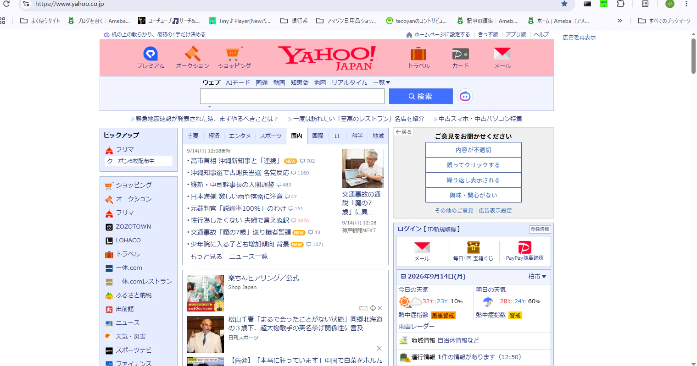Select the AIモード search tab
Viewport: 697px width, 366px height.
[x=238, y=82]
